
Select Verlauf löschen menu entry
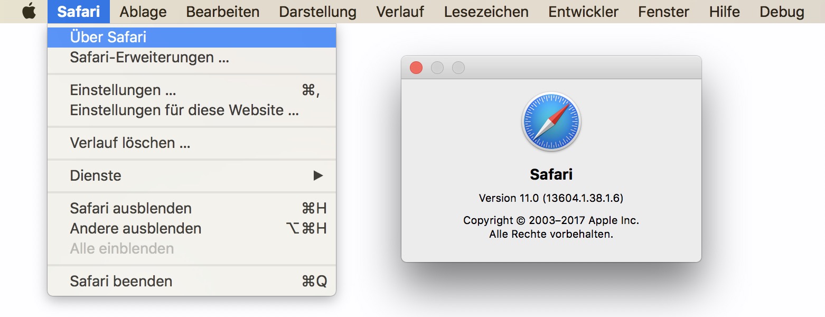point(130,143)
